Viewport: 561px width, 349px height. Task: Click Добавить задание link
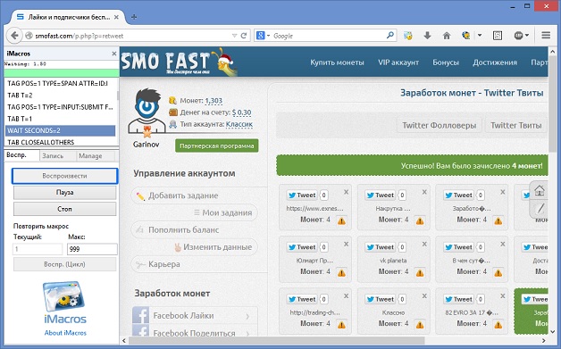point(183,195)
